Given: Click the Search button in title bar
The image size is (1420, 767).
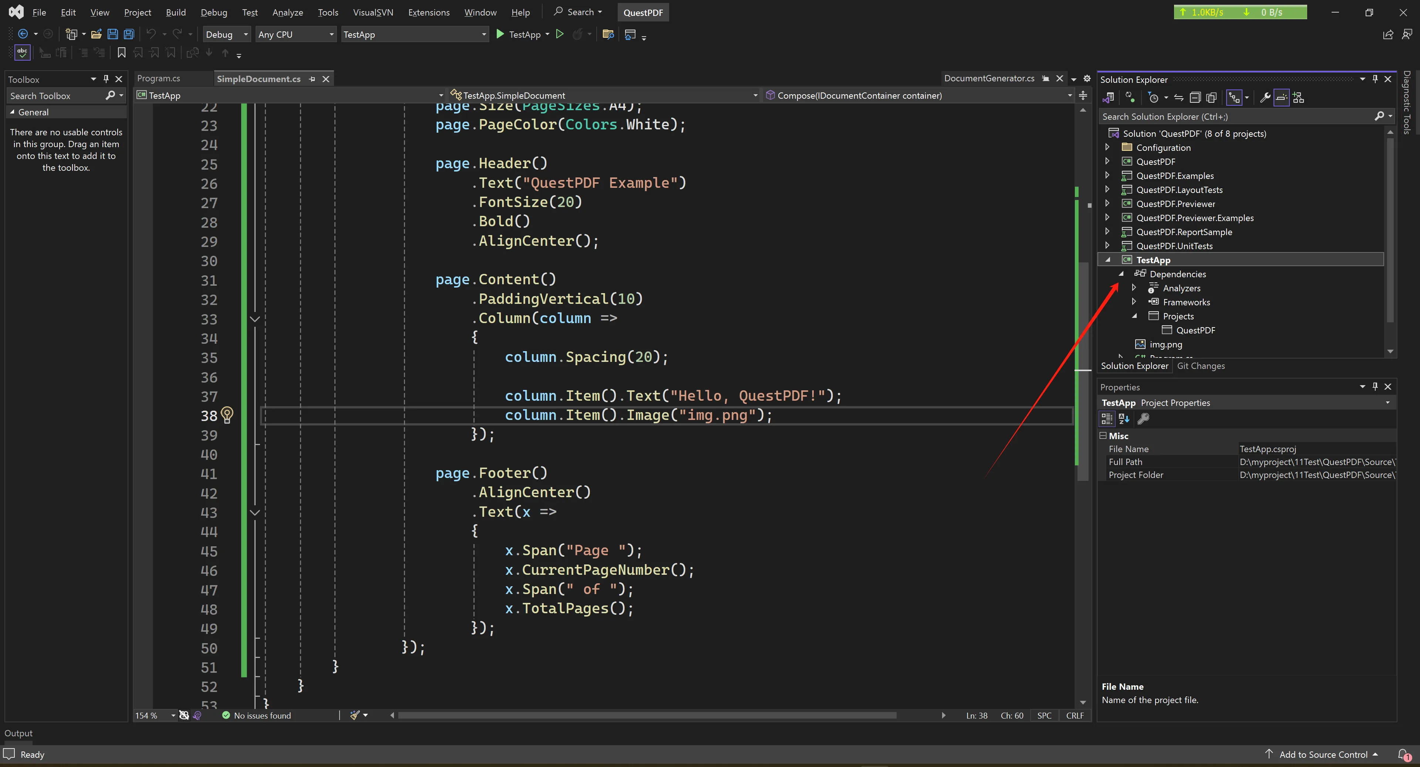Looking at the screenshot, I should point(578,12).
